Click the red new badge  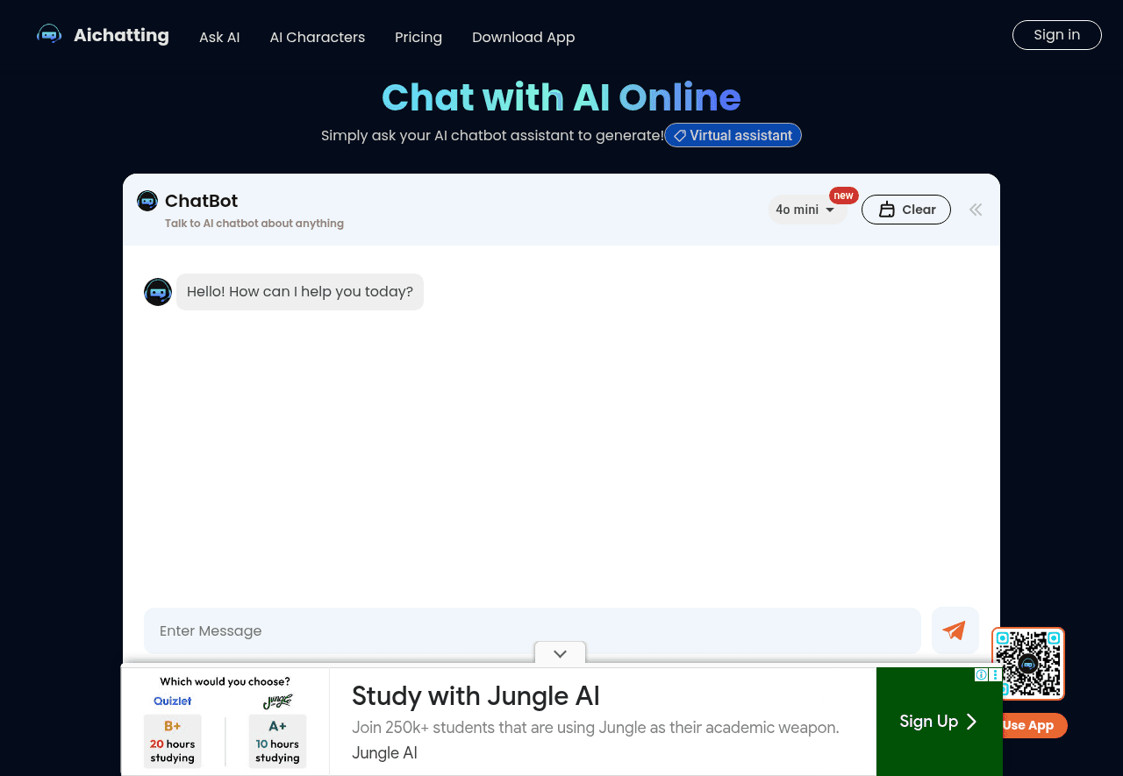point(843,196)
